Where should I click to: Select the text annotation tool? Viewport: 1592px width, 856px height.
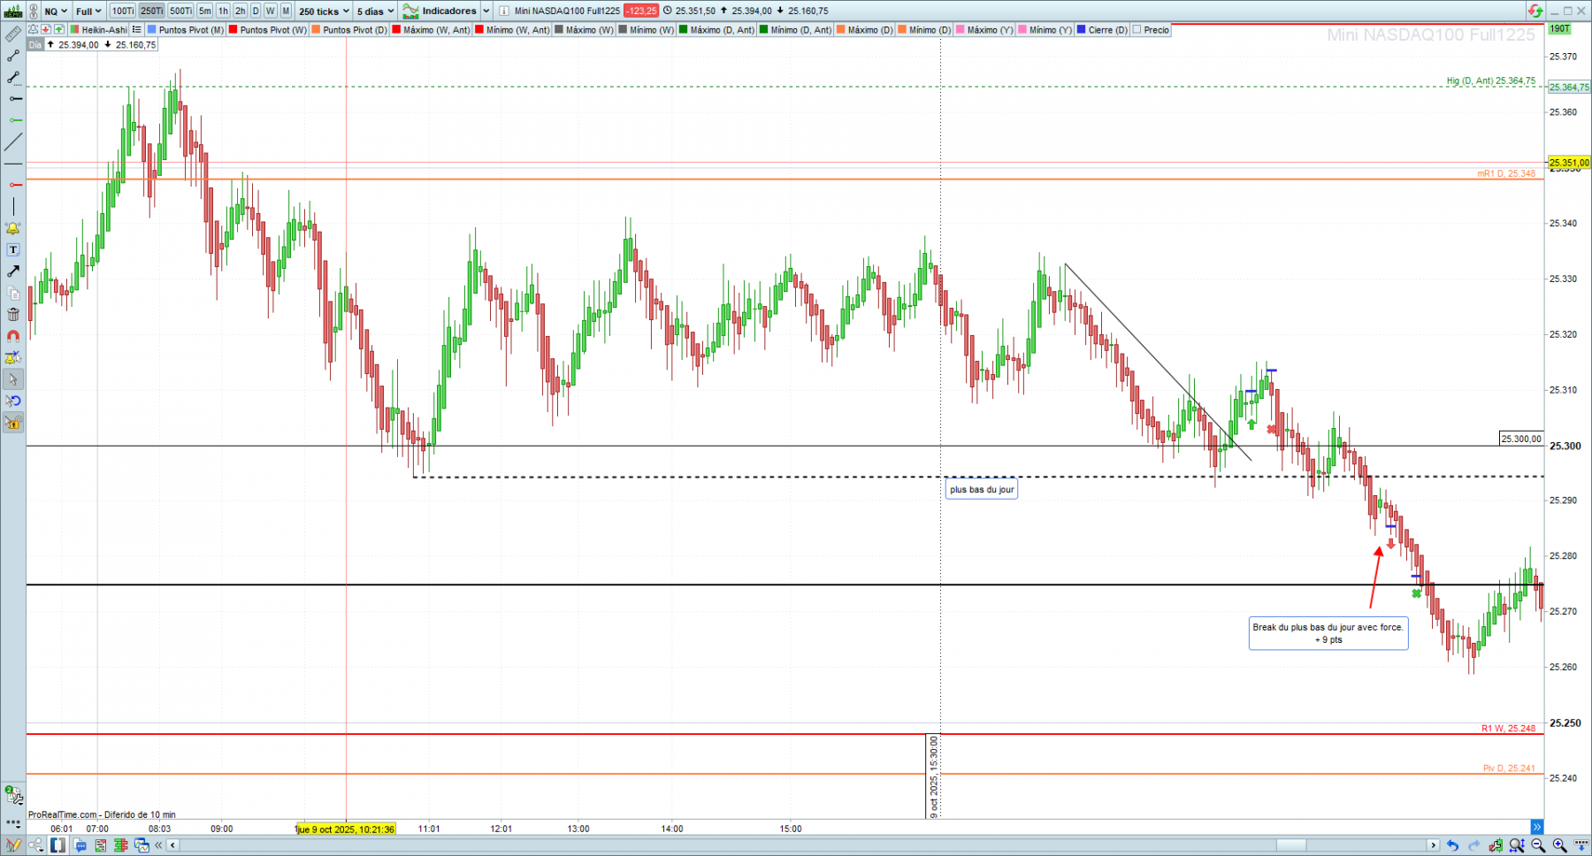point(13,250)
